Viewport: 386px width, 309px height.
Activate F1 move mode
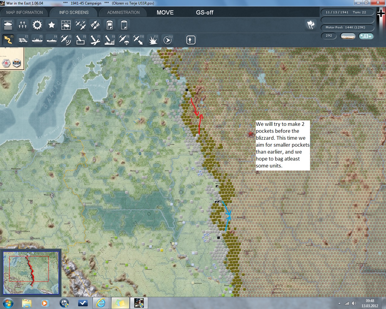pos(8,40)
